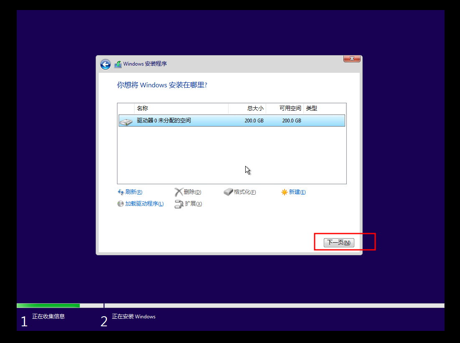Click the 正在安装 Windows step label
The height and width of the screenshot is (343, 460).
[134, 316]
